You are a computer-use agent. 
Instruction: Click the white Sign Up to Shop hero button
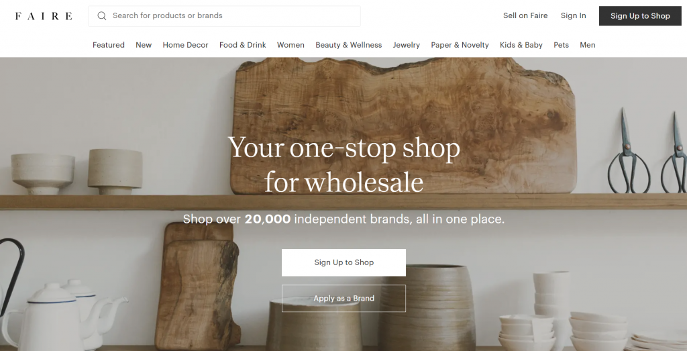343,262
